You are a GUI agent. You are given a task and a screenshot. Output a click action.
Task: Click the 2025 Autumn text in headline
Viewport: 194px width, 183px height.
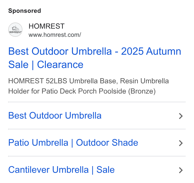pyautogui.click(x=151, y=51)
